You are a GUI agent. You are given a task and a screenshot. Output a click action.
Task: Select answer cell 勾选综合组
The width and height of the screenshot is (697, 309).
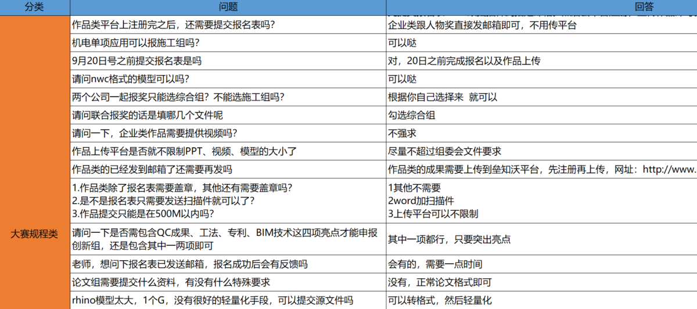pos(541,115)
